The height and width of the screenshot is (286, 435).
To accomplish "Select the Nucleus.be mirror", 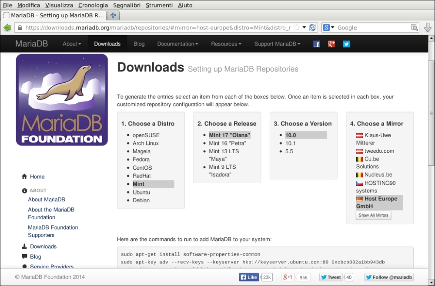I will point(378,175).
